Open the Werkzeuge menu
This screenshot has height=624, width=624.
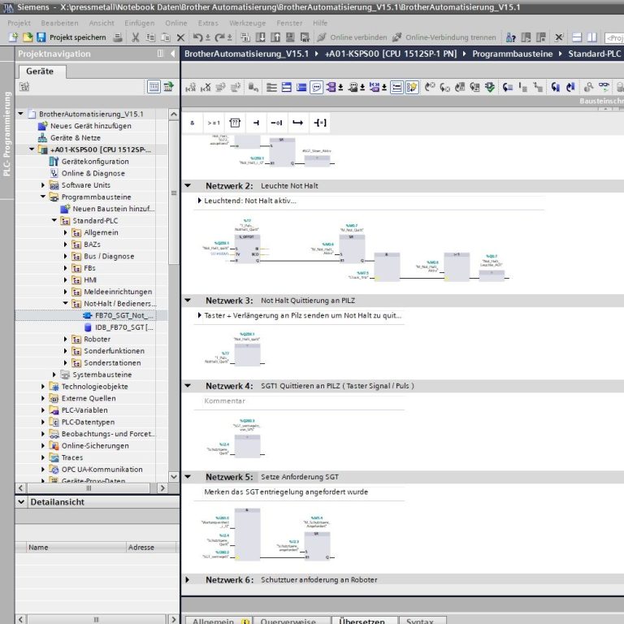click(x=247, y=23)
